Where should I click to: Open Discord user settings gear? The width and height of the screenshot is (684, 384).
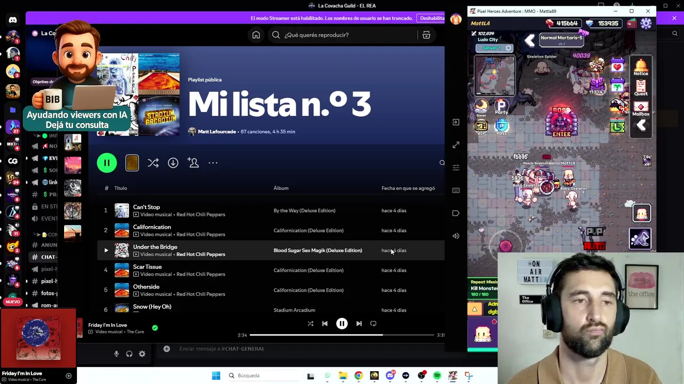click(x=142, y=354)
